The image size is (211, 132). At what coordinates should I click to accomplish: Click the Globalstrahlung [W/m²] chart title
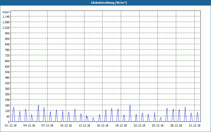(x=109, y=3)
